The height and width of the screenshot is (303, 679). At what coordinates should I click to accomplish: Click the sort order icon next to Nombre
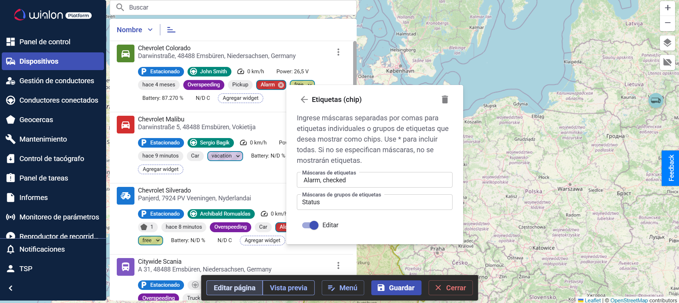(171, 30)
